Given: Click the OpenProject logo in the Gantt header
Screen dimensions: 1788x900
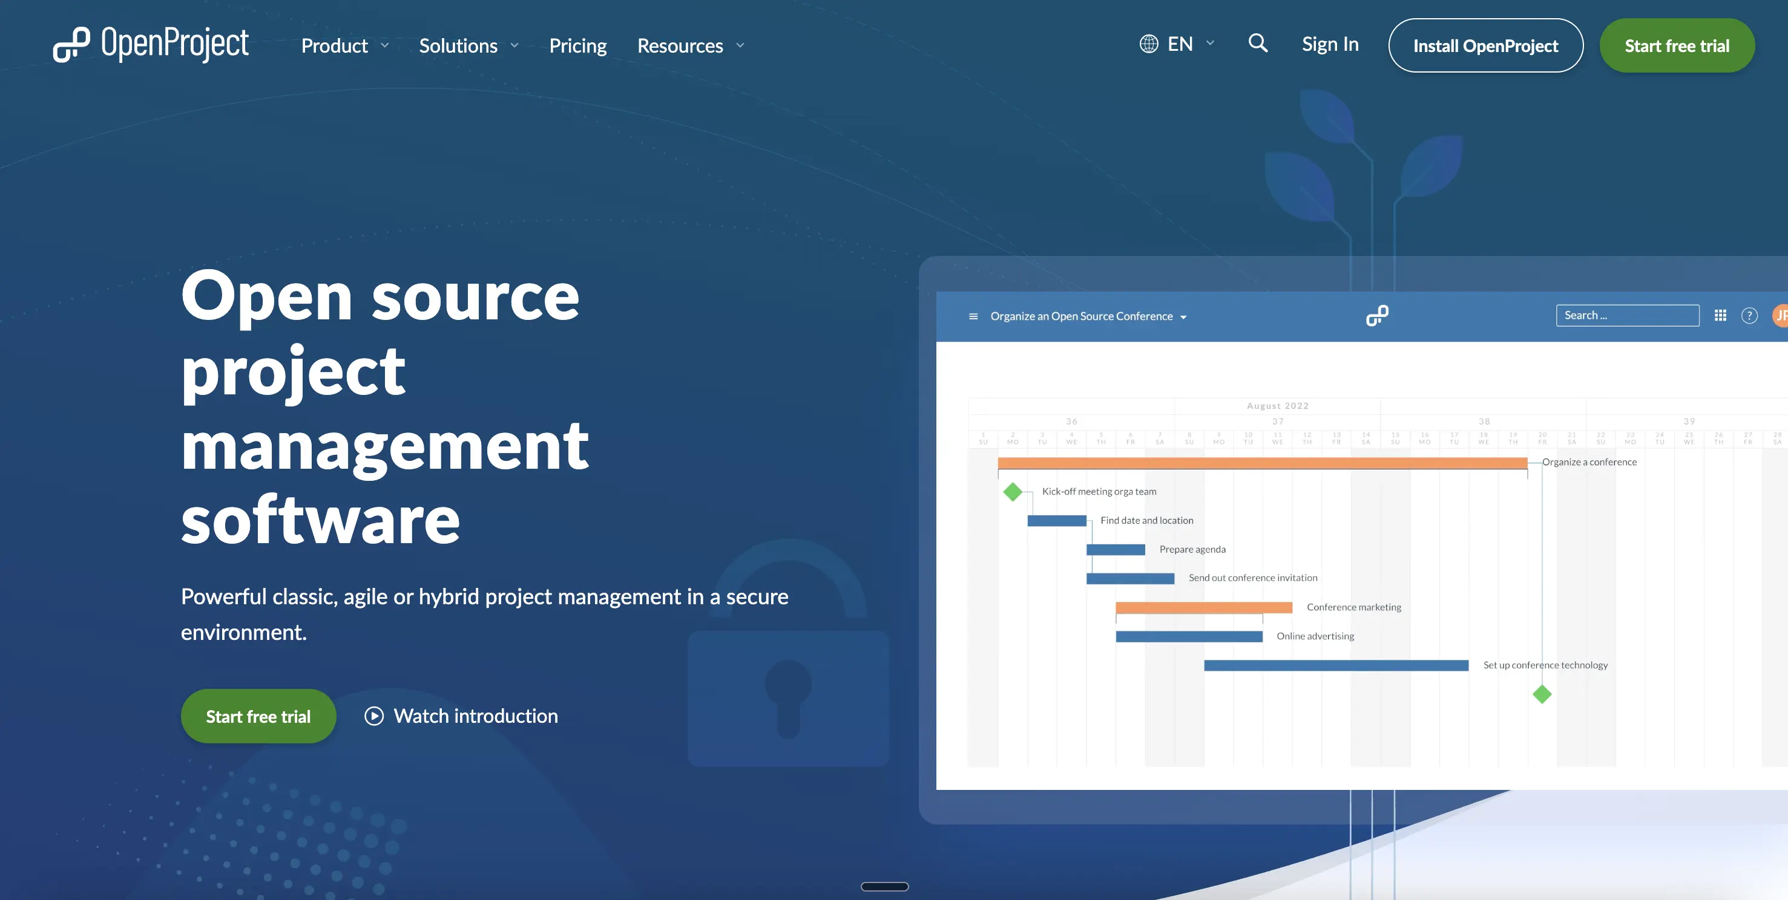Looking at the screenshot, I should pos(1377,316).
